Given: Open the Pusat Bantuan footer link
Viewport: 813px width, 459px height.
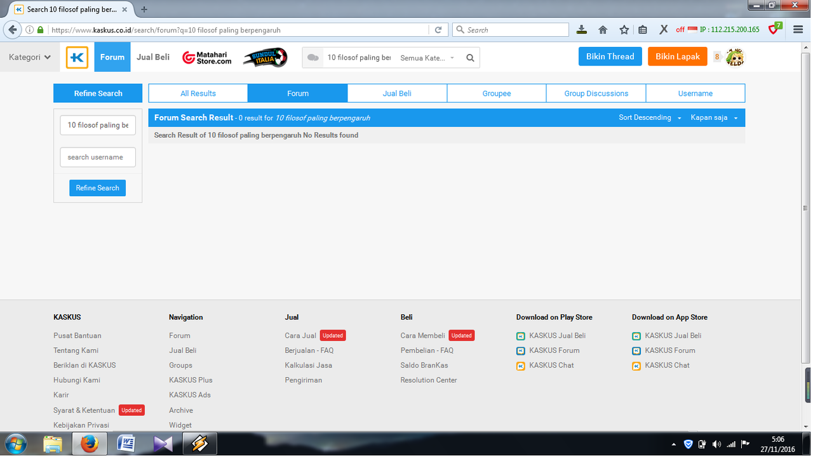Looking at the screenshot, I should tap(77, 336).
